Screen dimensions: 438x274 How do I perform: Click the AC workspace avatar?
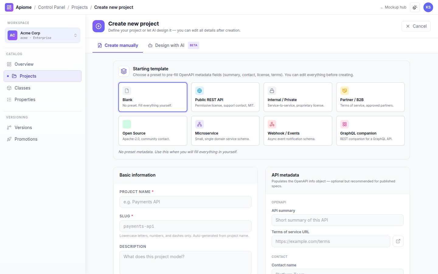point(12,35)
